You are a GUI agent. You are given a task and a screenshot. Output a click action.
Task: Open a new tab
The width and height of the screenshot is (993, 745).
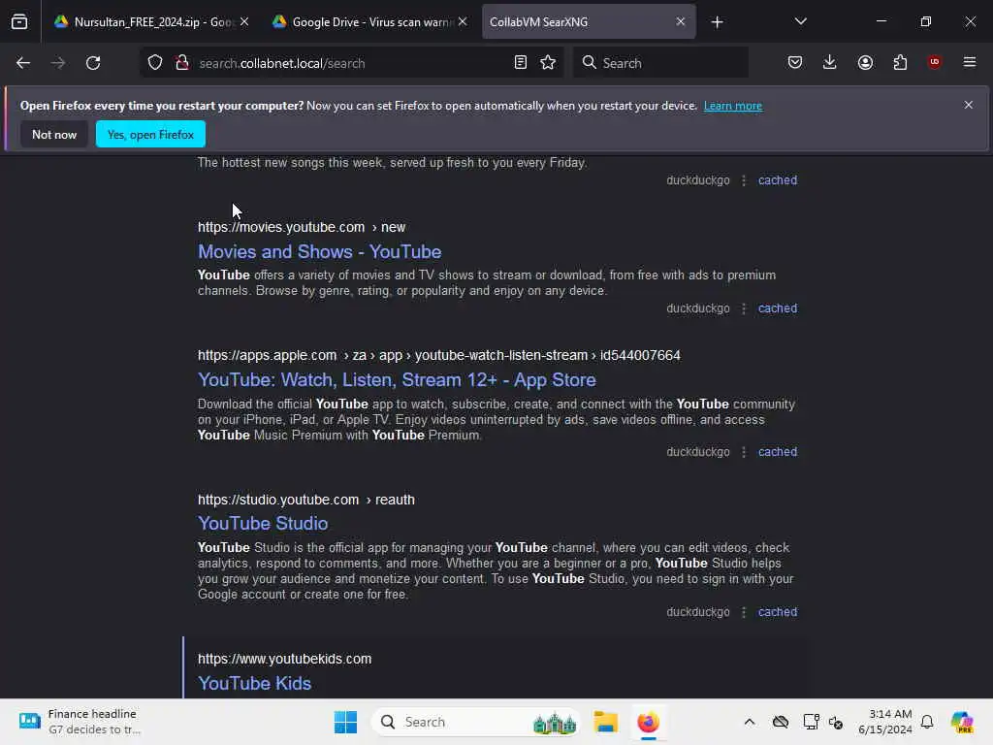point(717,22)
